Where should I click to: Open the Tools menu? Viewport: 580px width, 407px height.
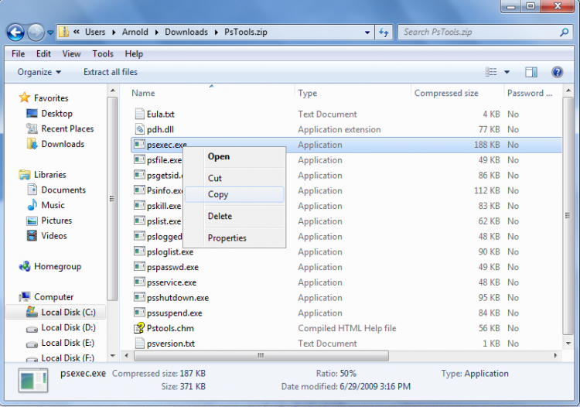103,54
